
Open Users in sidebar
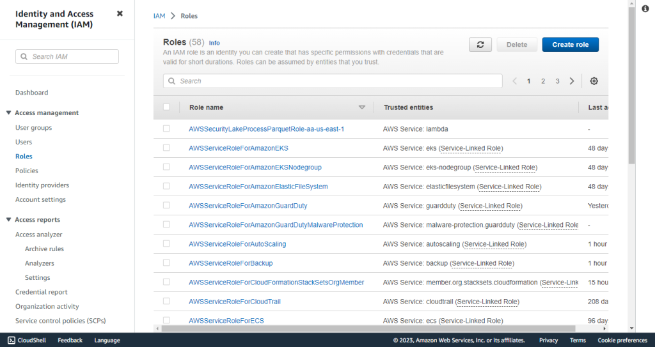(x=24, y=142)
